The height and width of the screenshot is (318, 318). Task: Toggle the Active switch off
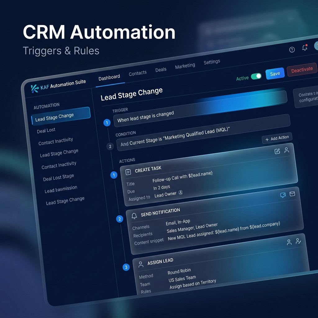click(256, 76)
